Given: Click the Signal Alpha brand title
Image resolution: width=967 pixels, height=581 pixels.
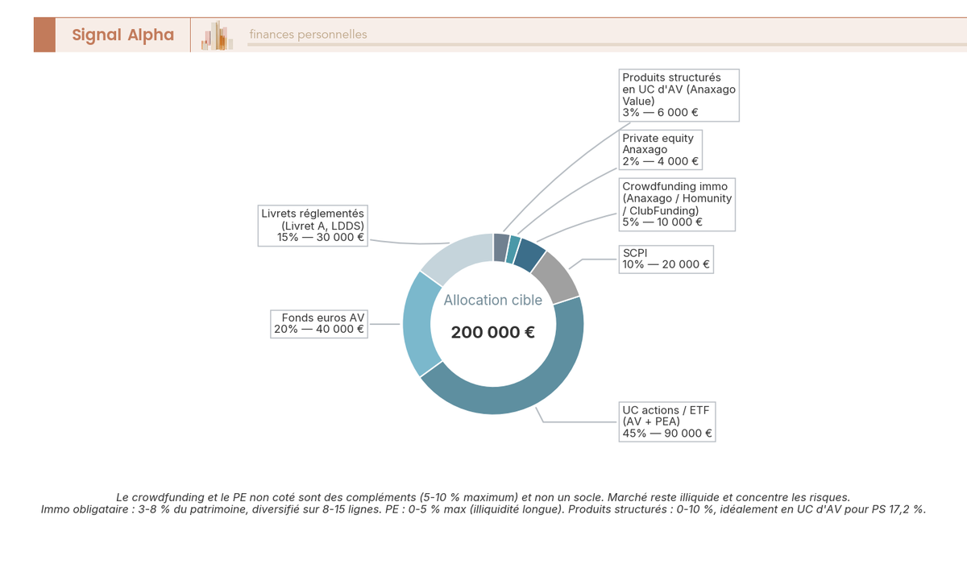Looking at the screenshot, I should (122, 35).
